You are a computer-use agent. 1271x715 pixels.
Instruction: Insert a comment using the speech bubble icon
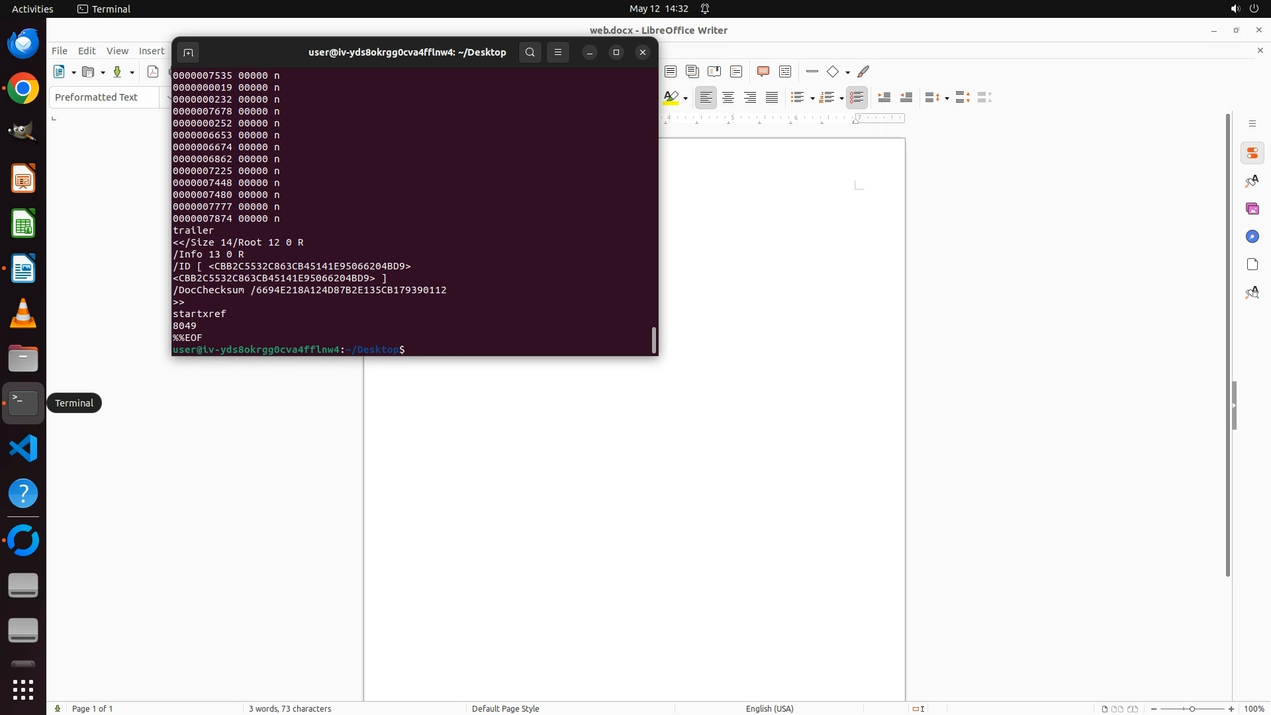point(763,71)
